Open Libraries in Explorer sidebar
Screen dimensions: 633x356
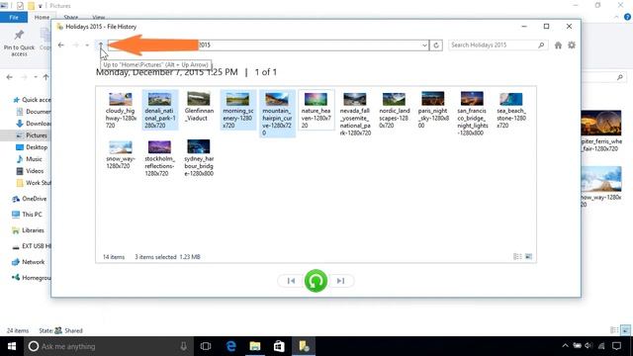click(28, 230)
